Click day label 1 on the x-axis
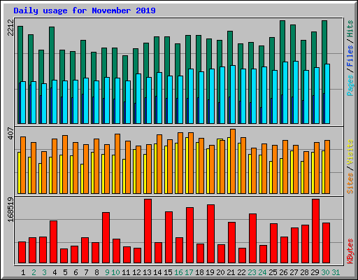Image resolution: width=358 pixels, height=280 pixels. (23, 272)
